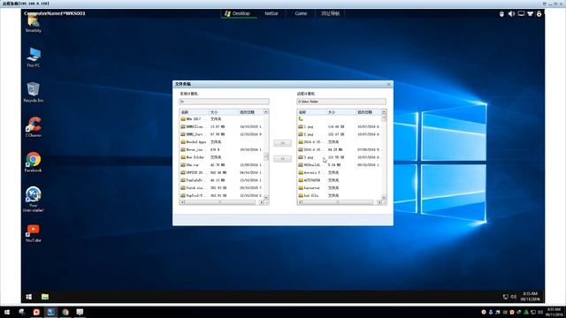Close the file transfer dialog
The image size is (566, 318).
tap(389, 84)
